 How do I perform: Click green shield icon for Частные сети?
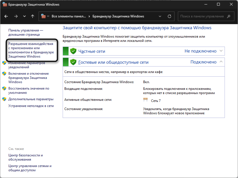tap(73, 51)
